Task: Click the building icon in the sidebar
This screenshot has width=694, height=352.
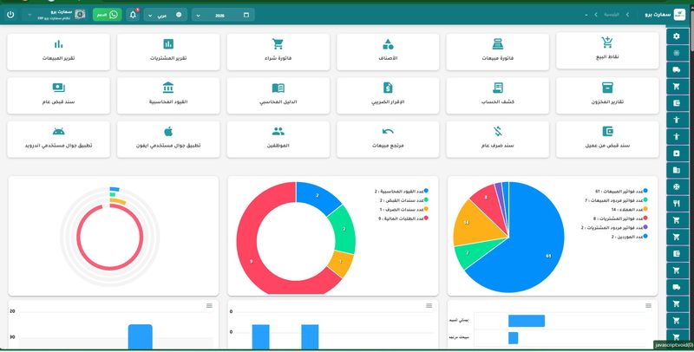Action: [x=676, y=170]
